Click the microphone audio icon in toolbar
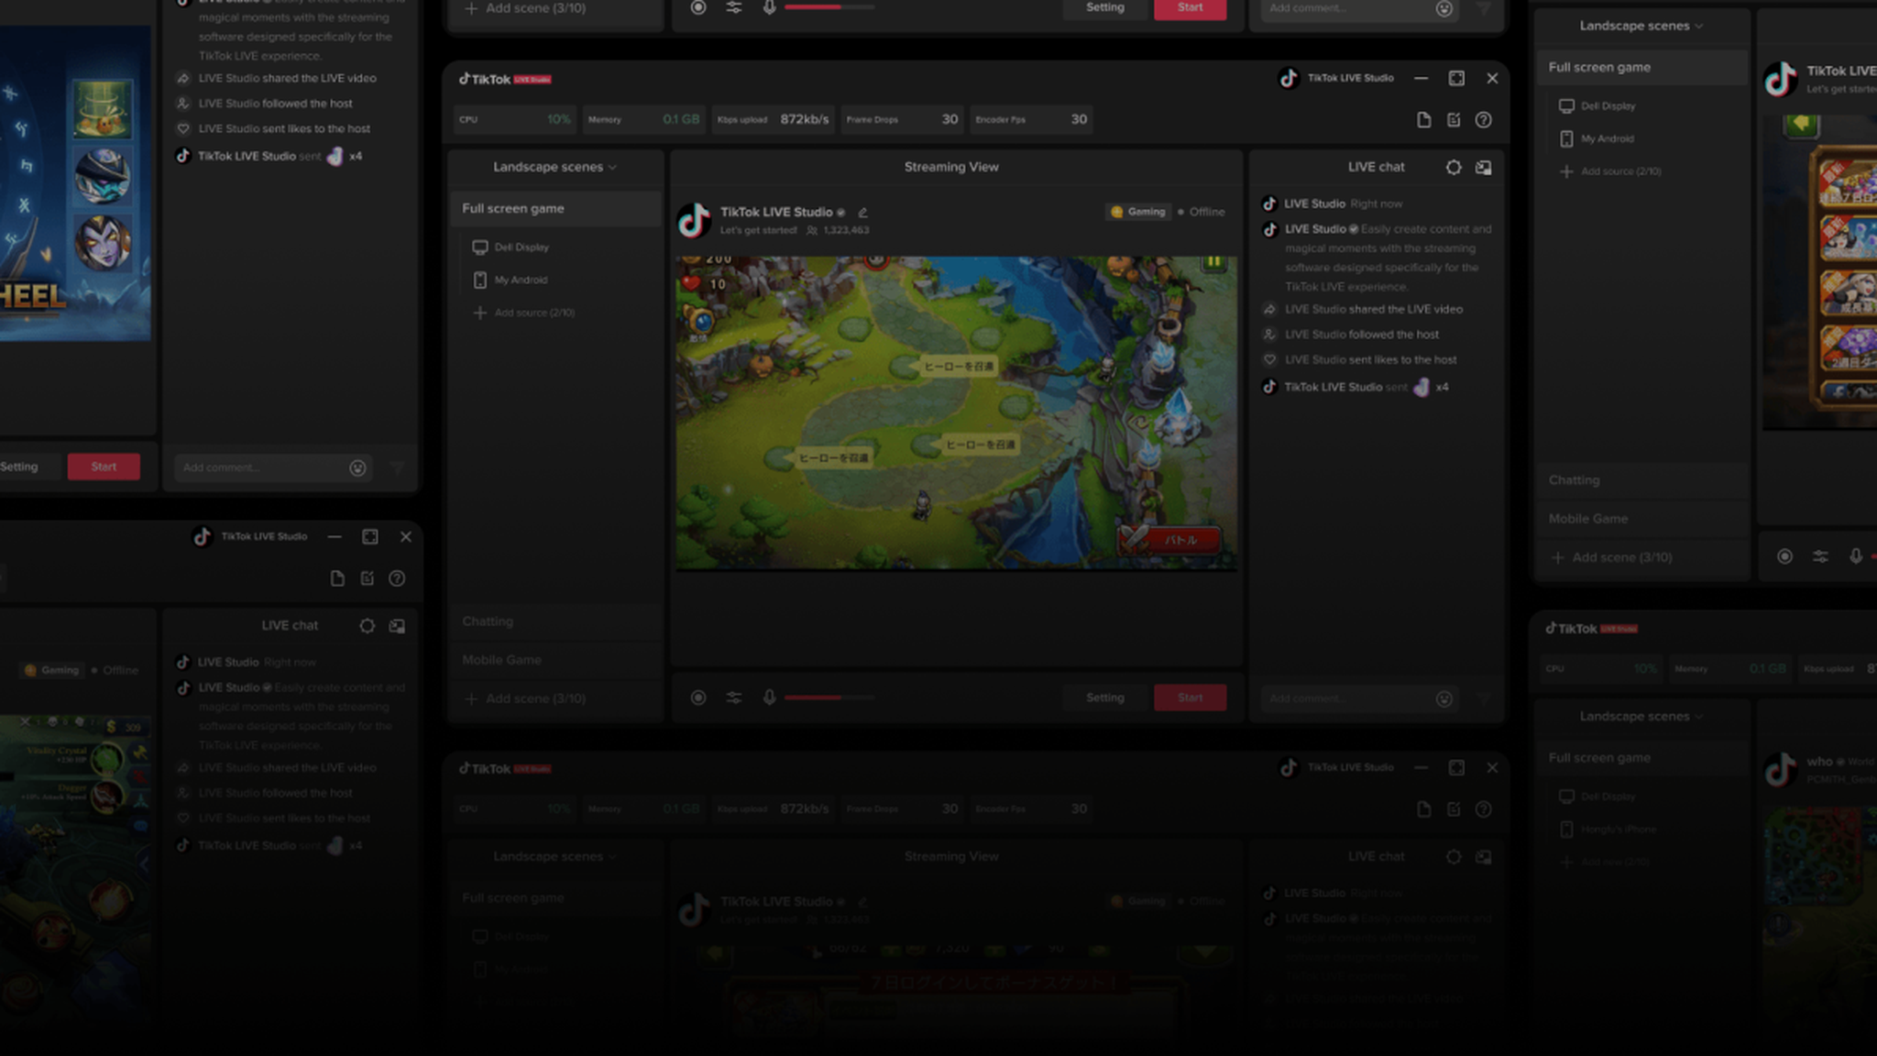This screenshot has width=1877, height=1056. coord(770,698)
